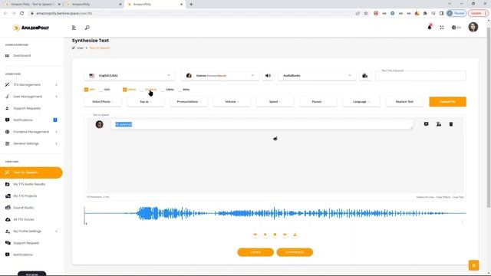
Task: Select the sample-rate checkbox under the cursor
Action: [x=142, y=90]
